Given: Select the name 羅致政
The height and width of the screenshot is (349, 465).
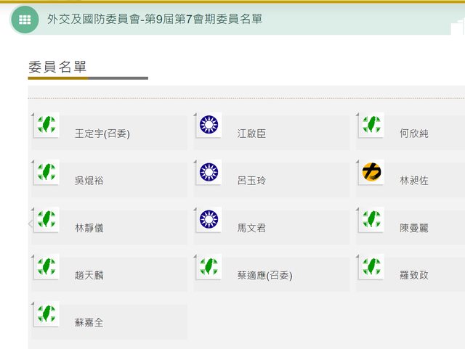Looking at the screenshot, I should [x=414, y=275].
